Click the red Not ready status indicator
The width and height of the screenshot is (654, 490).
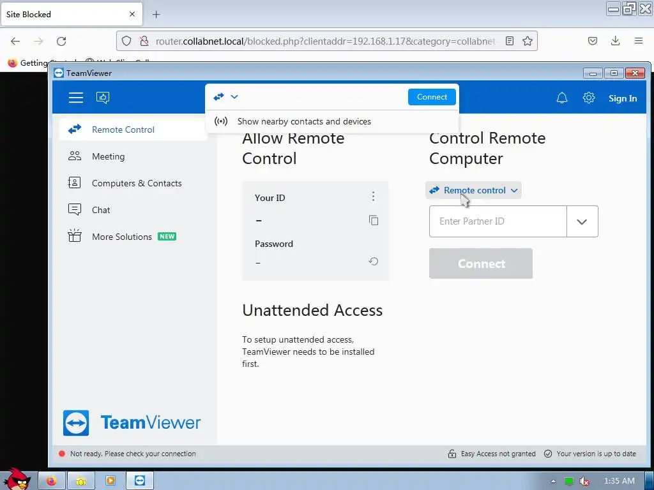pyautogui.click(x=62, y=454)
